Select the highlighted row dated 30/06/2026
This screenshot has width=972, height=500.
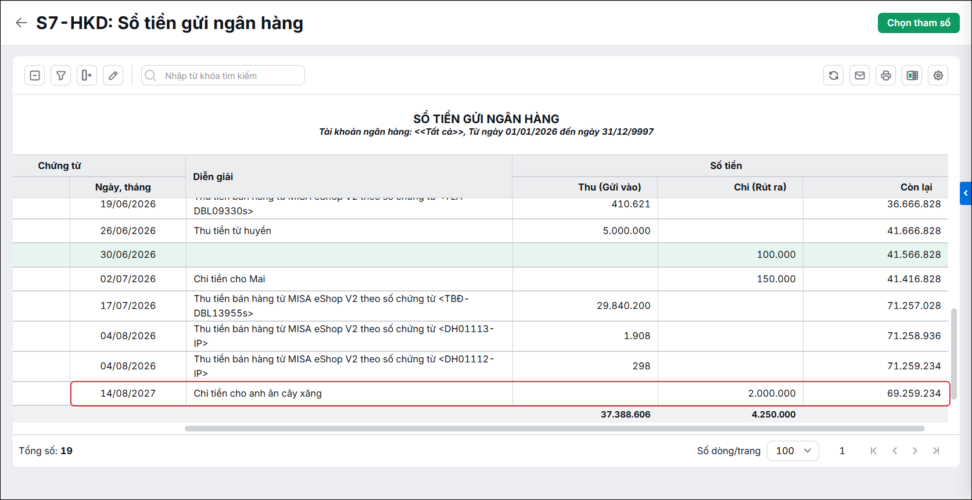[480, 255]
